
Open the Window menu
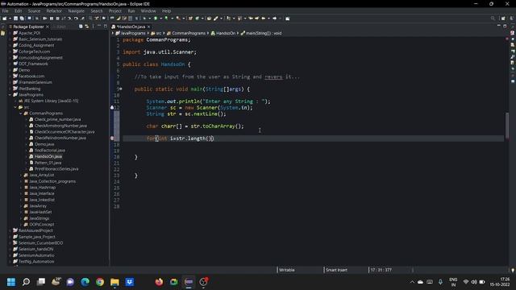(148, 10)
